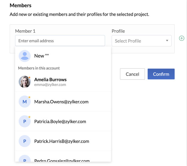187x166 pixels.
Task: Click the P avatar for Patrick HarrisB
Action: click(25, 141)
